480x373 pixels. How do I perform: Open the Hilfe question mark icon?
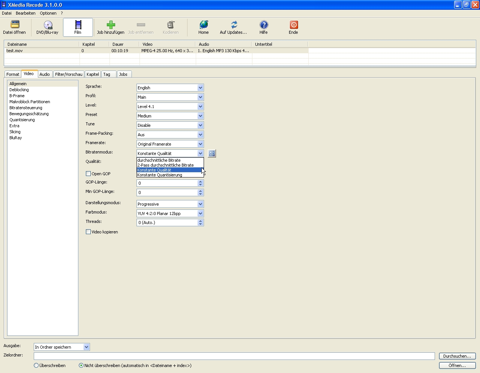264,25
